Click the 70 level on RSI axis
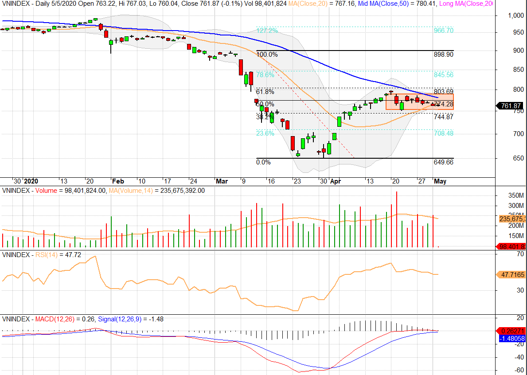Image resolution: width=527 pixels, height=375 pixels. [x=520, y=254]
